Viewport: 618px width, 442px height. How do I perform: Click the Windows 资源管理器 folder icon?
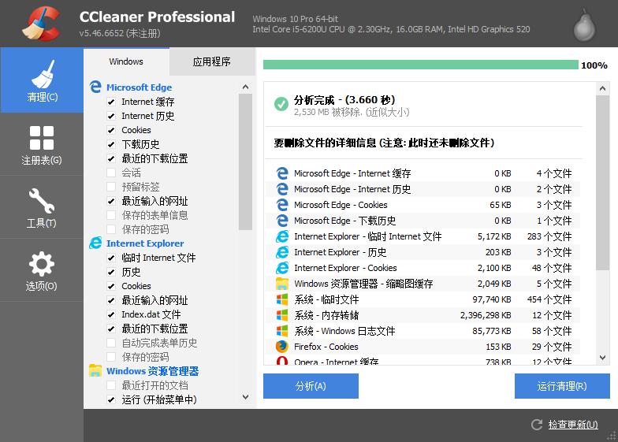pyautogui.click(x=95, y=370)
